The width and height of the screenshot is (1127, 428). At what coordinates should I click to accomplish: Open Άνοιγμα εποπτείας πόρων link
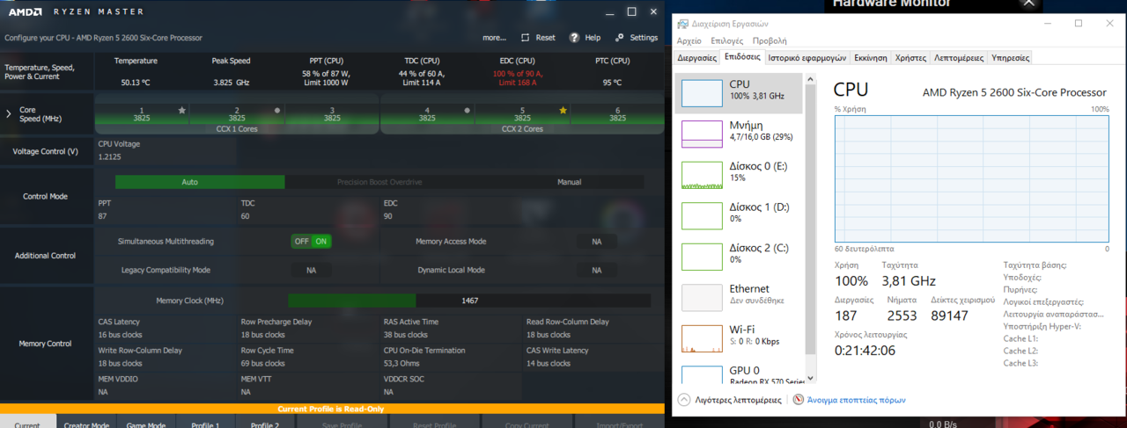[857, 400]
